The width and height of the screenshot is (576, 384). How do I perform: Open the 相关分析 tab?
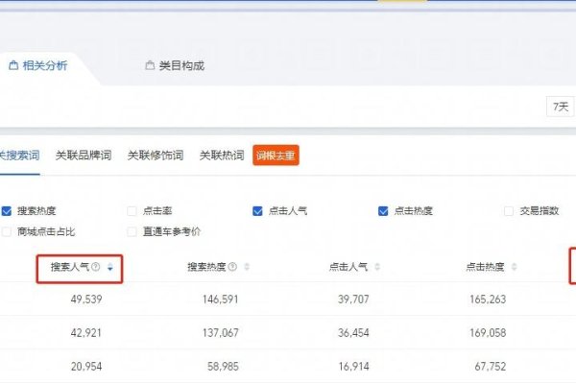[38, 66]
